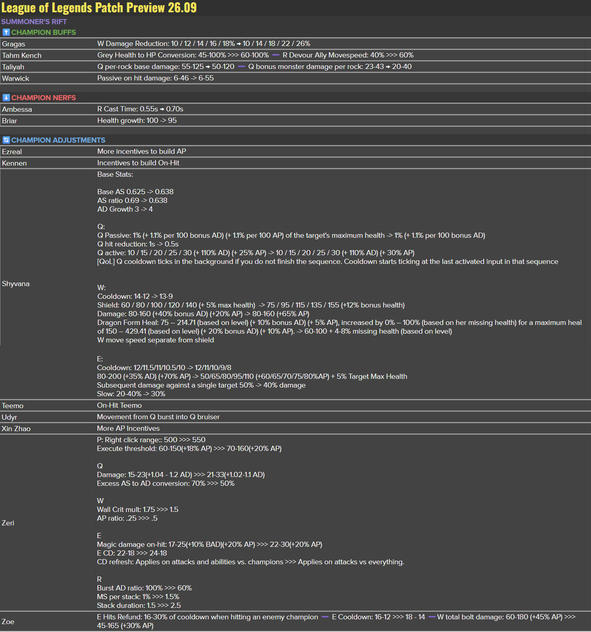The width and height of the screenshot is (591, 632).
Task: Click the down-arrow icon beside Champion Nerfs
Action: (6, 97)
